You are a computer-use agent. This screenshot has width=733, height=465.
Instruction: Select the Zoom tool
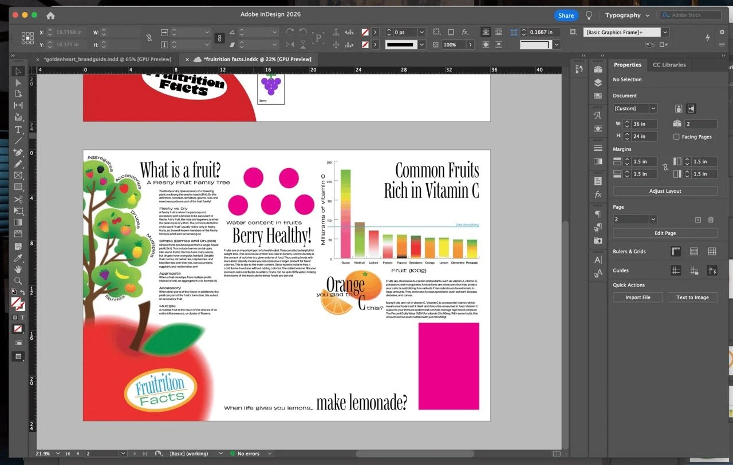pos(18,281)
